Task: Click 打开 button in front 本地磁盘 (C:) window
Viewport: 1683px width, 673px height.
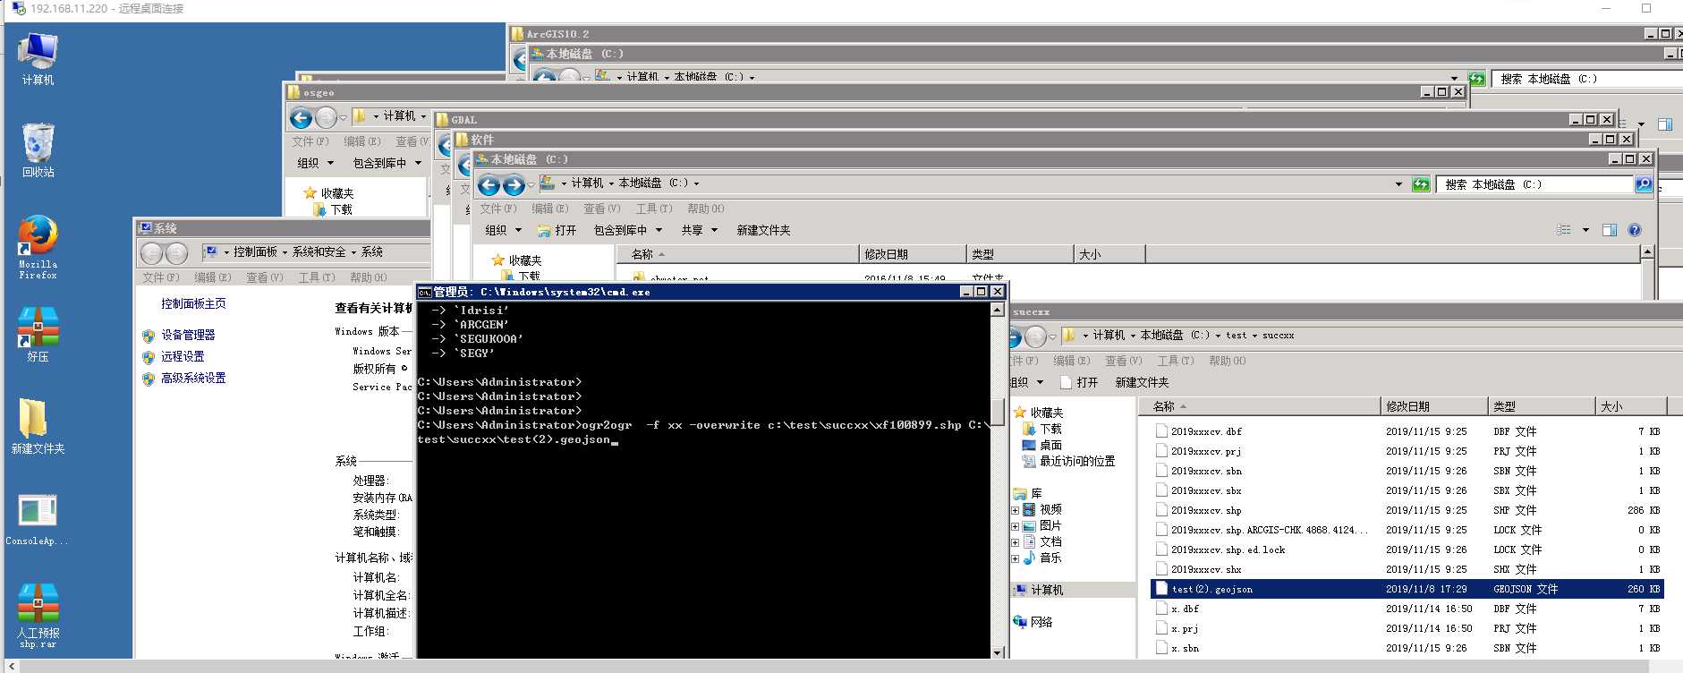Action: [x=557, y=230]
